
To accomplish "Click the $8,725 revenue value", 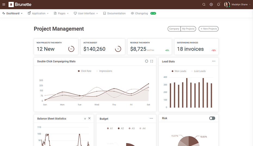I will point(138,49).
